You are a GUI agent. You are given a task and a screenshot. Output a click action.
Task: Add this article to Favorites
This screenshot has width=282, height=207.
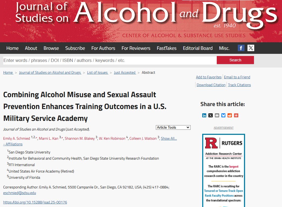click(x=209, y=77)
